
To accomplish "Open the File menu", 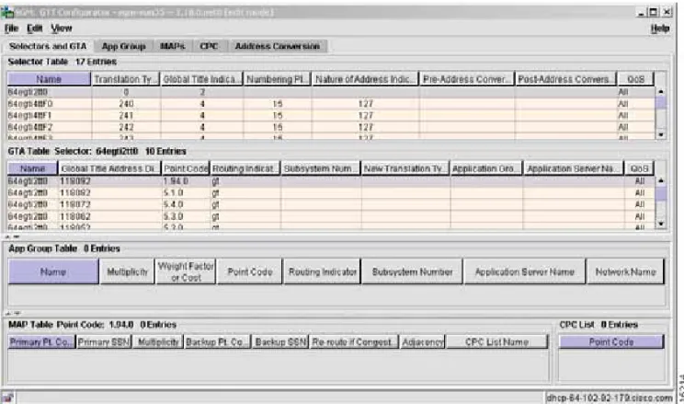I will tap(11, 29).
